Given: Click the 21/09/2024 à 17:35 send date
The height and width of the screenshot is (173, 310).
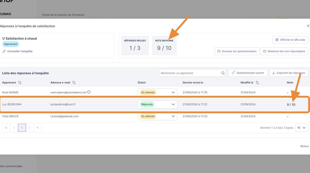Looking at the screenshot, I should pyautogui.click(x=195, y=92).
